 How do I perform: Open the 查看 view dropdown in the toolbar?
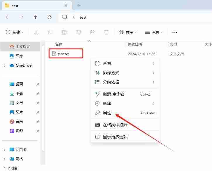(154, 32)
